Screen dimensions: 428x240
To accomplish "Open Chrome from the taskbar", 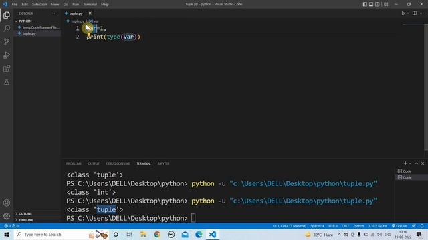I will click(157, 234).
